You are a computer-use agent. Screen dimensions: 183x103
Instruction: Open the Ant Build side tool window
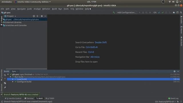181,41
